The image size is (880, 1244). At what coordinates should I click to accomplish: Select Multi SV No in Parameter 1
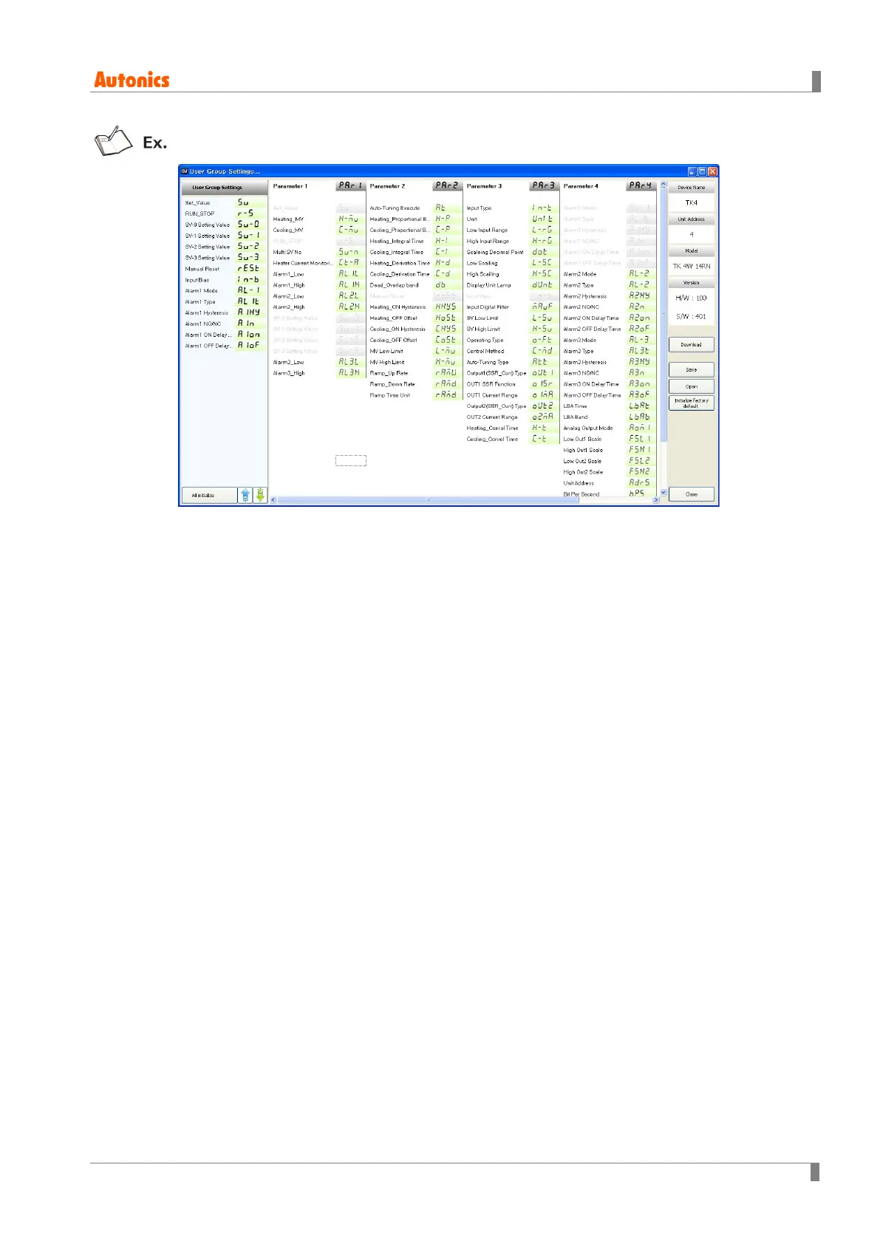click(x=318, y=252)
